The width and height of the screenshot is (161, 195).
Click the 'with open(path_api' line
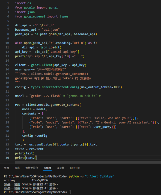(56, 43)
